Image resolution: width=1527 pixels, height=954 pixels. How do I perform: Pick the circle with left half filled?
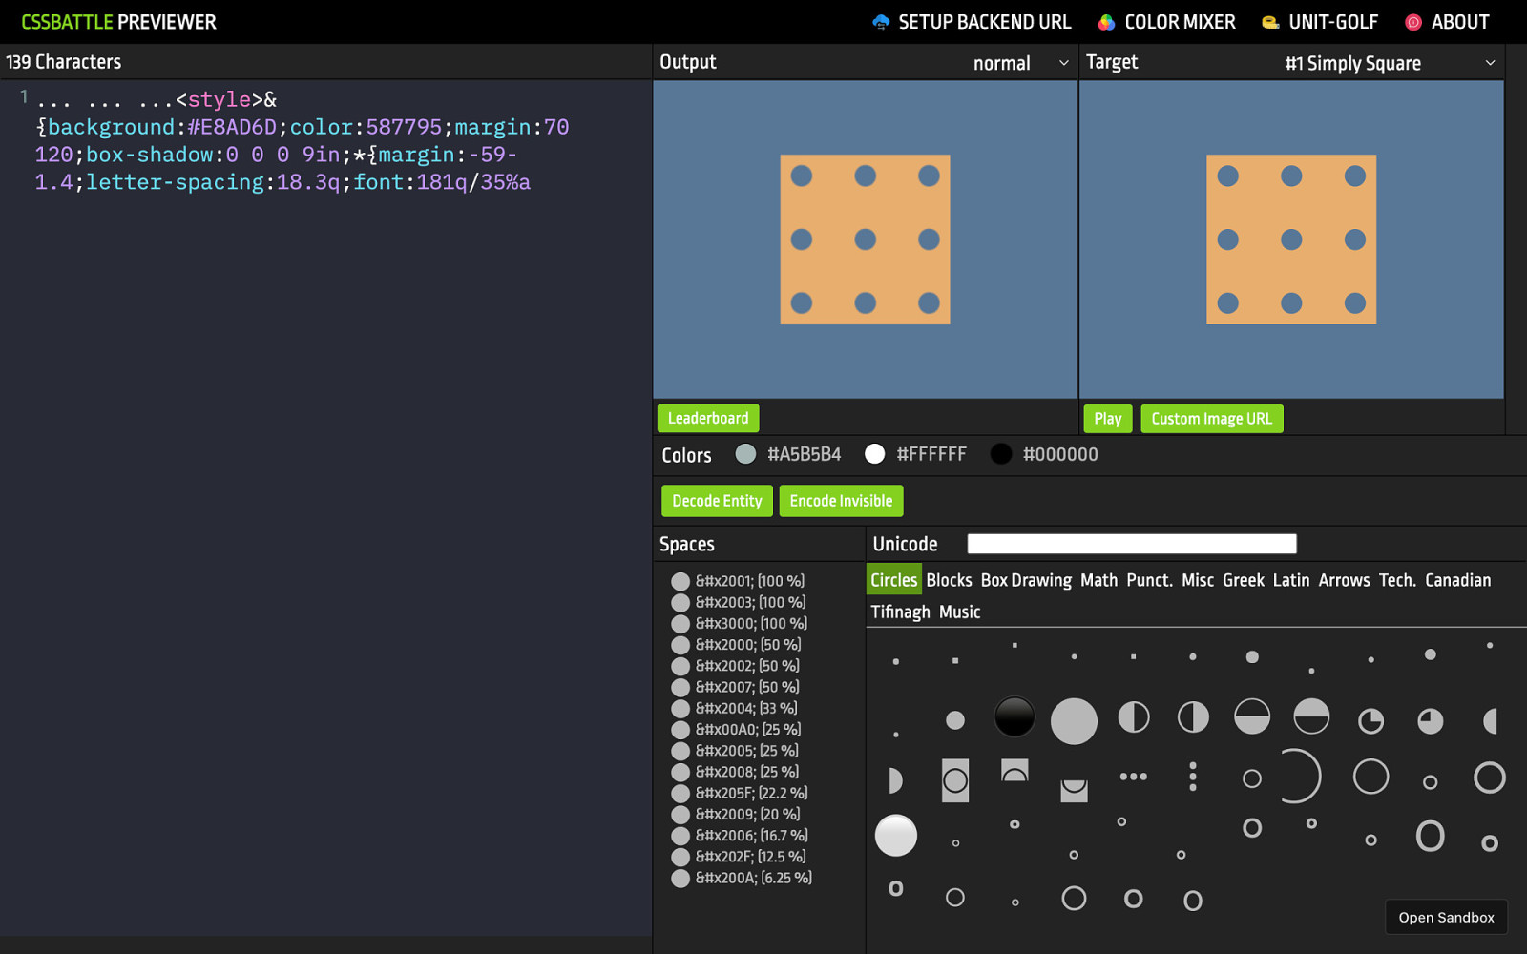[x=1134, y=717]
